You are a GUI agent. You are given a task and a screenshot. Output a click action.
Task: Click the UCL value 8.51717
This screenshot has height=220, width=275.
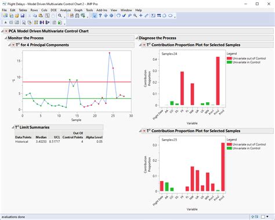(55, 142)
